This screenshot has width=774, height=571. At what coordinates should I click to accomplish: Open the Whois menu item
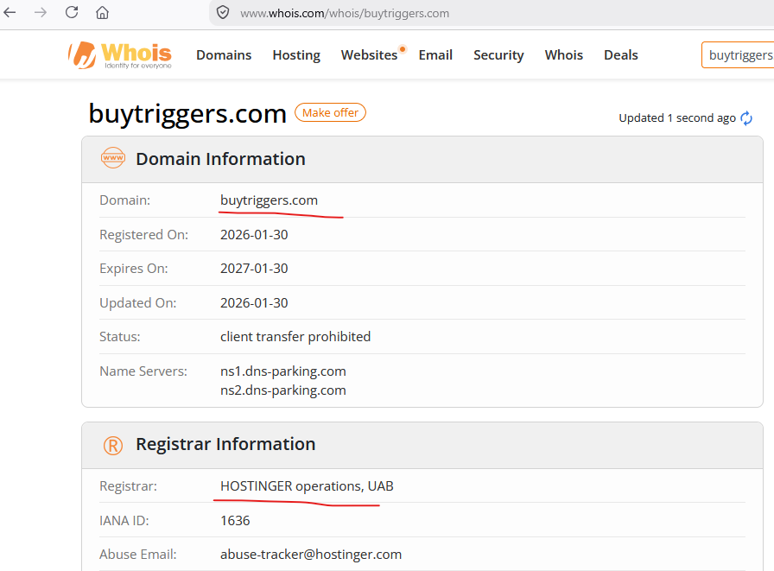(564, 54)
